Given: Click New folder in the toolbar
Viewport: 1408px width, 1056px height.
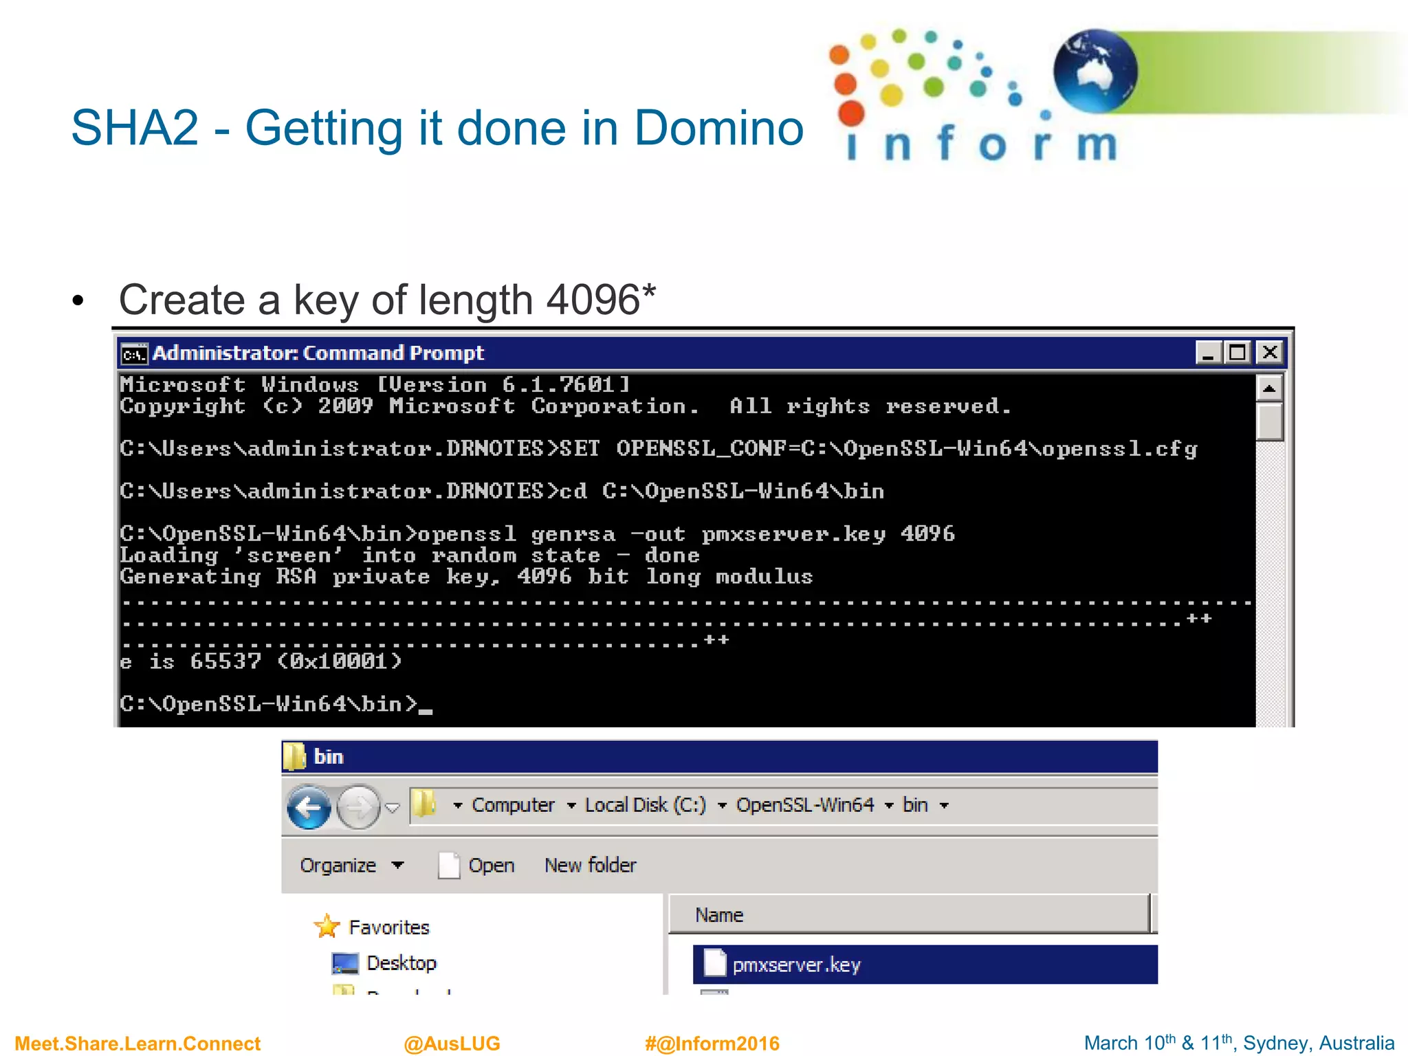Looking at the screenshot, I should pyautogui.click(x=590, y=866).
